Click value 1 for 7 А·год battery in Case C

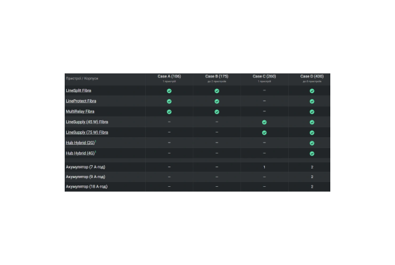tap(264, 167)
